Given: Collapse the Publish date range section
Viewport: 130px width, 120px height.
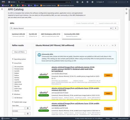Looking at the screenshot, I should (x=13, y=102).
